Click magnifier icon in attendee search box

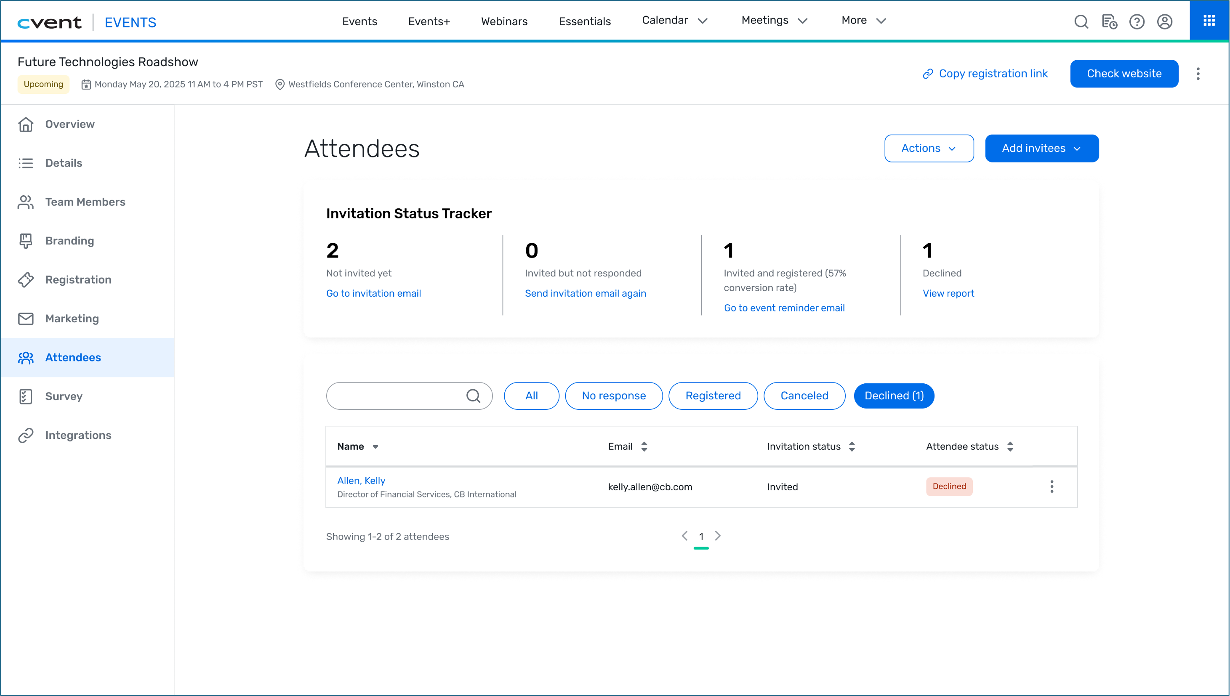(x=473, y=396)
